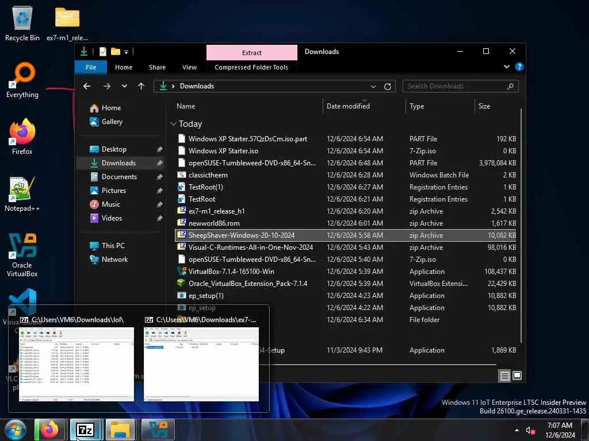
Task: Launch the Firefox desktop shortcut
Action: pyautogui.click(x=22, y=137)
